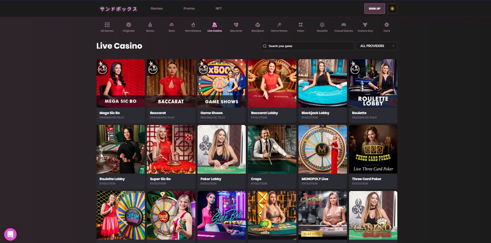Launch the Crazy Time thumbnail
491x243 pixels.
(x=171, y=215)
